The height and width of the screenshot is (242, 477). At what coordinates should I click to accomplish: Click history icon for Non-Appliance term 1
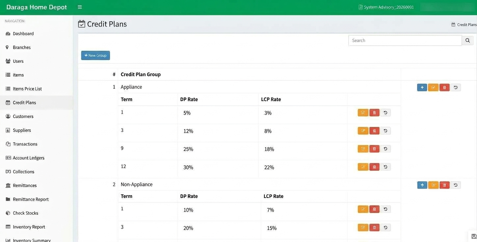click(x=385, y=209)
